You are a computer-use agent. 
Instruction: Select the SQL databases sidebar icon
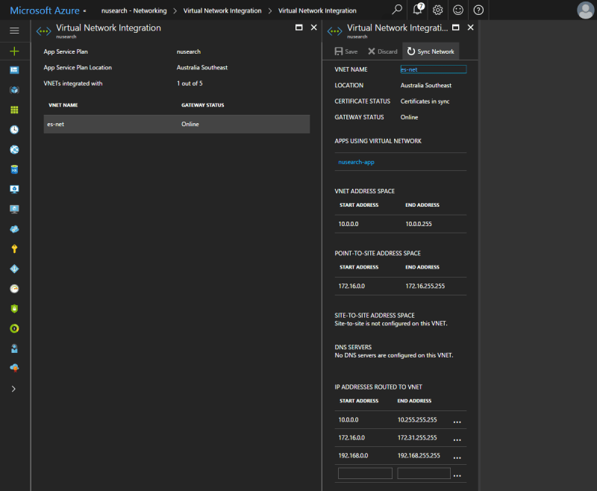(14, 169)
